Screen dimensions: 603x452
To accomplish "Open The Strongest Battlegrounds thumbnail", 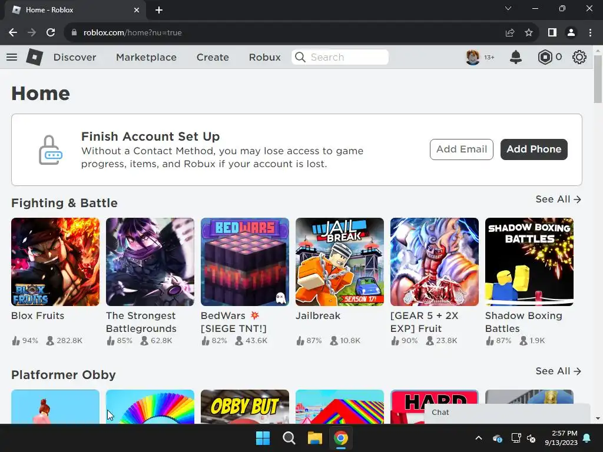I will click(150, 262).
